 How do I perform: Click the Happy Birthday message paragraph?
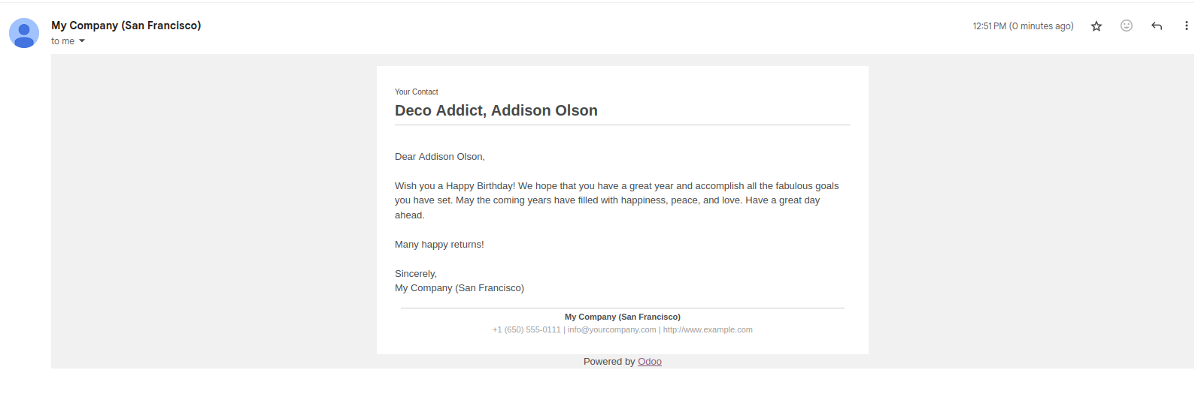pos(617,200)
